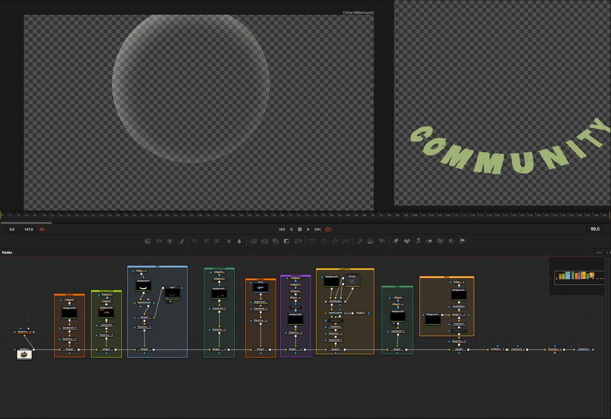Select the Rectangle mask tool
The width and height of the screenshot is (611, 419).
(x=312, y=241)
